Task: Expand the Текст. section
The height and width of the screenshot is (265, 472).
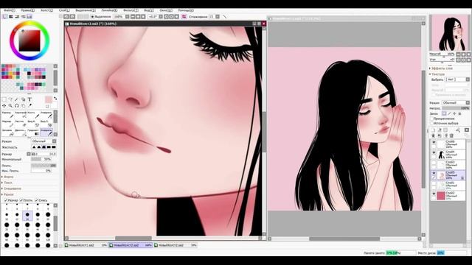Action: click(x=8, y=183)
